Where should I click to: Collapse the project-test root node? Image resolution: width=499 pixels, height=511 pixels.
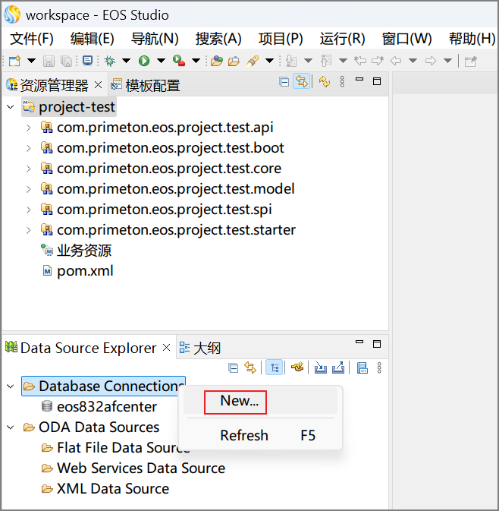click(x=10, y=107)
